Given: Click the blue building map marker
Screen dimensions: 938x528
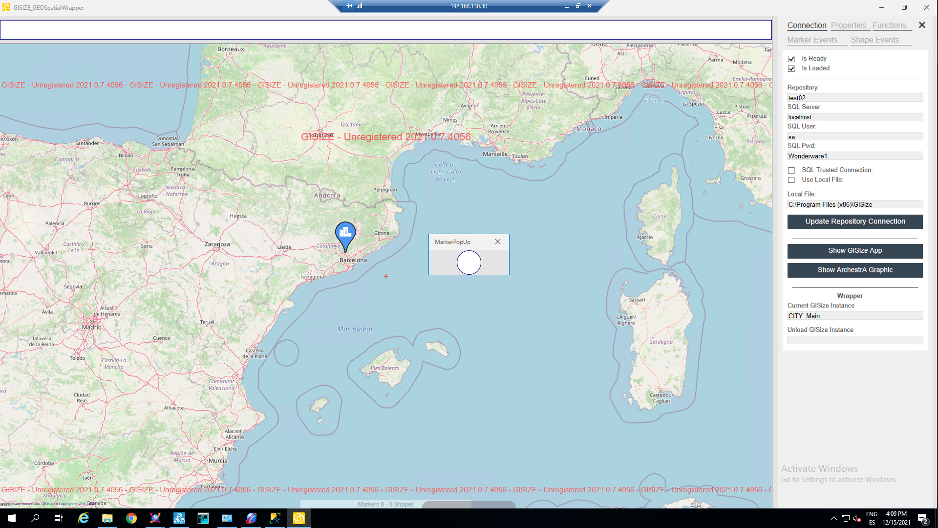Looking at the screenshot, I should (345, 234).
